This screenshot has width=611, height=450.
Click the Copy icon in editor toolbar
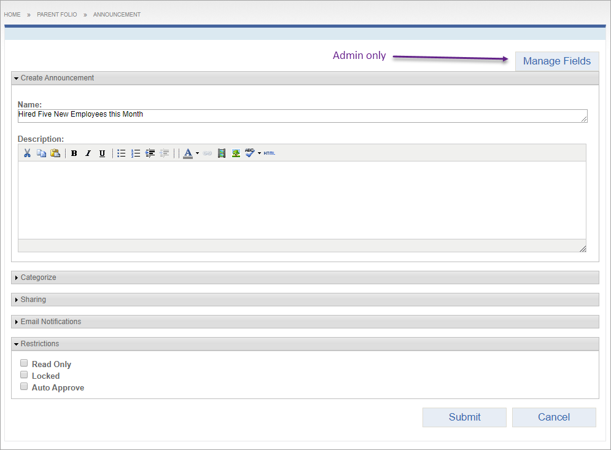click(41, 153)
